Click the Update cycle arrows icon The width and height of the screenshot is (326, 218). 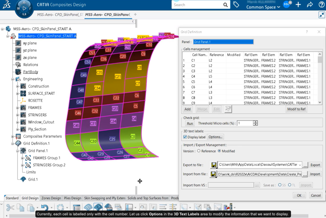click(60, 208)
